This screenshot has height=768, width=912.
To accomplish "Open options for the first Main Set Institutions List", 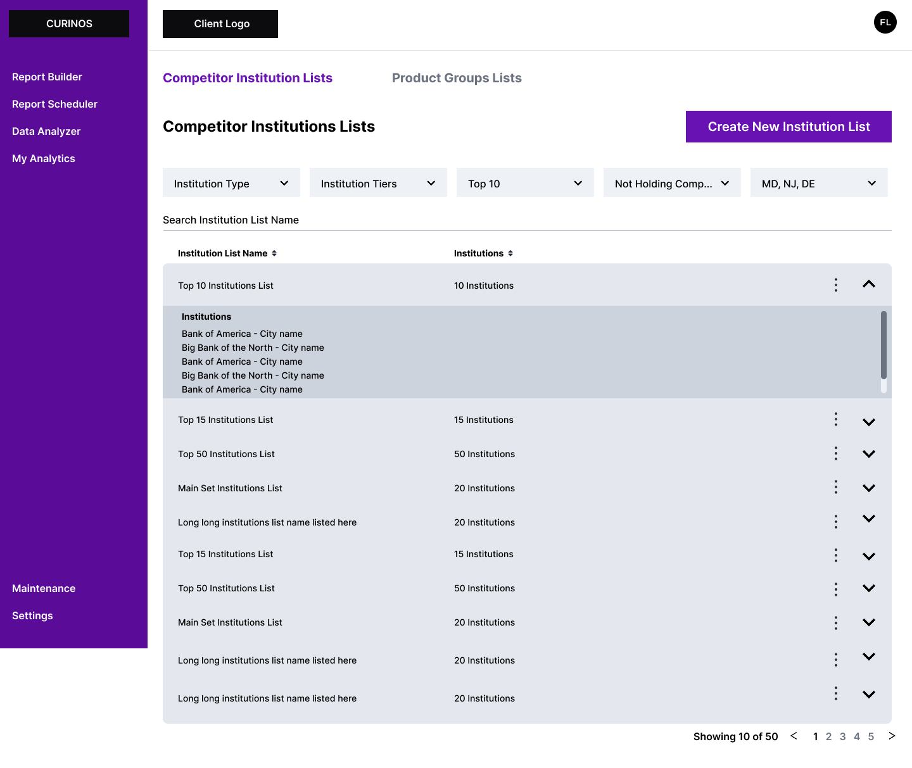I will coord(836,488).
